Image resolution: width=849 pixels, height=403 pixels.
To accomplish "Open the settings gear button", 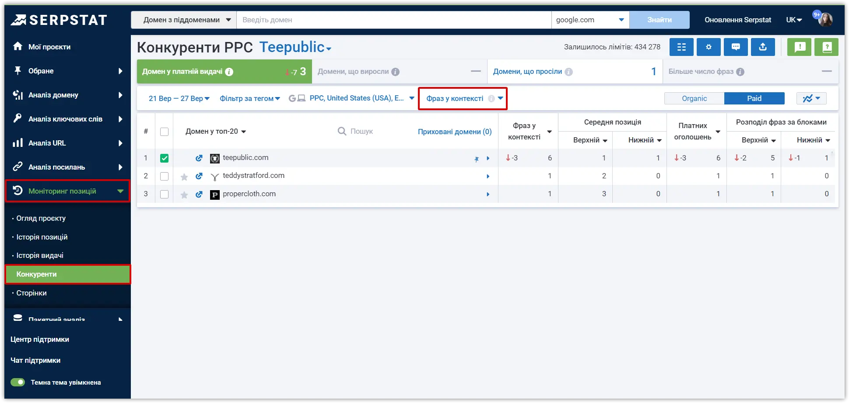I will tap(709, 47).
